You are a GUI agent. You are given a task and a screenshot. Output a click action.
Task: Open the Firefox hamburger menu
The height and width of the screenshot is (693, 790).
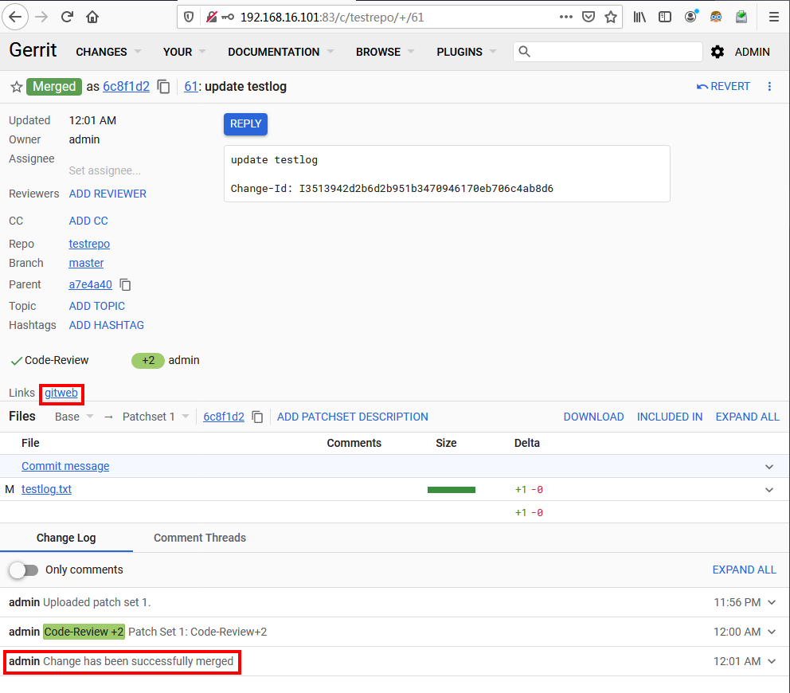(774, 18)
